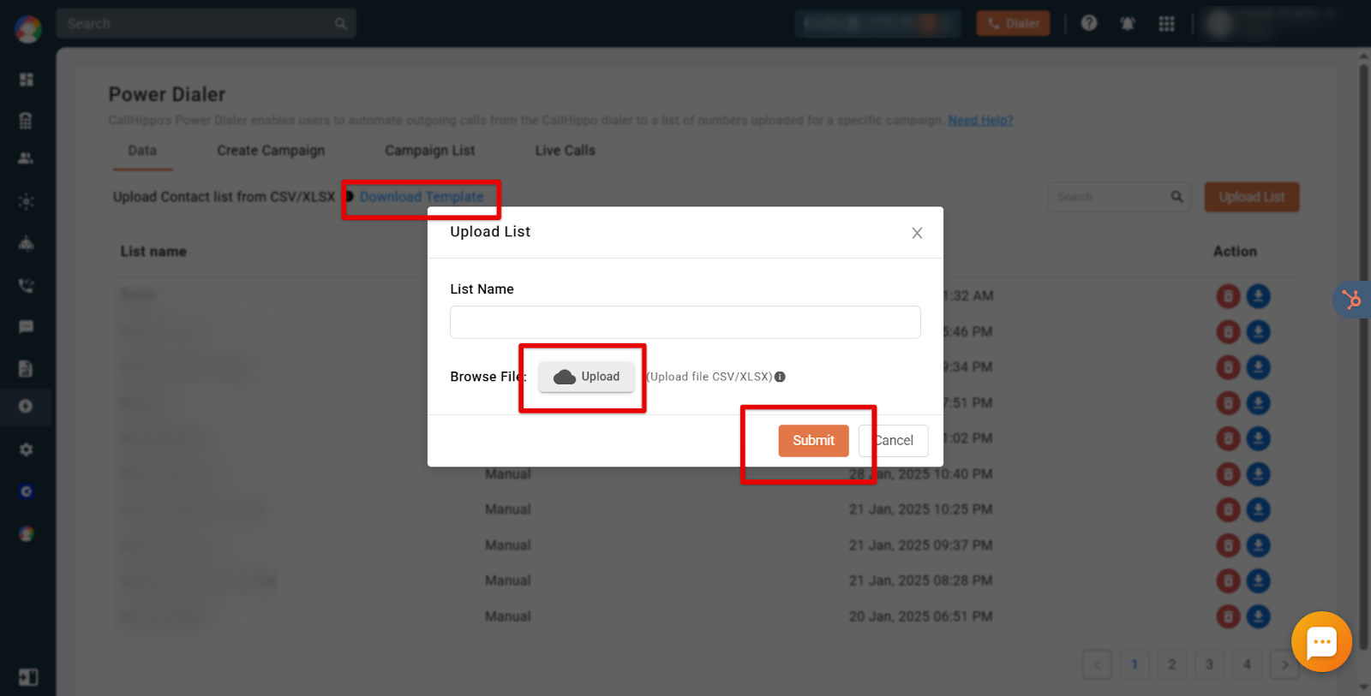
Task: Submit the Upload List form
Action: click(813, 441)
